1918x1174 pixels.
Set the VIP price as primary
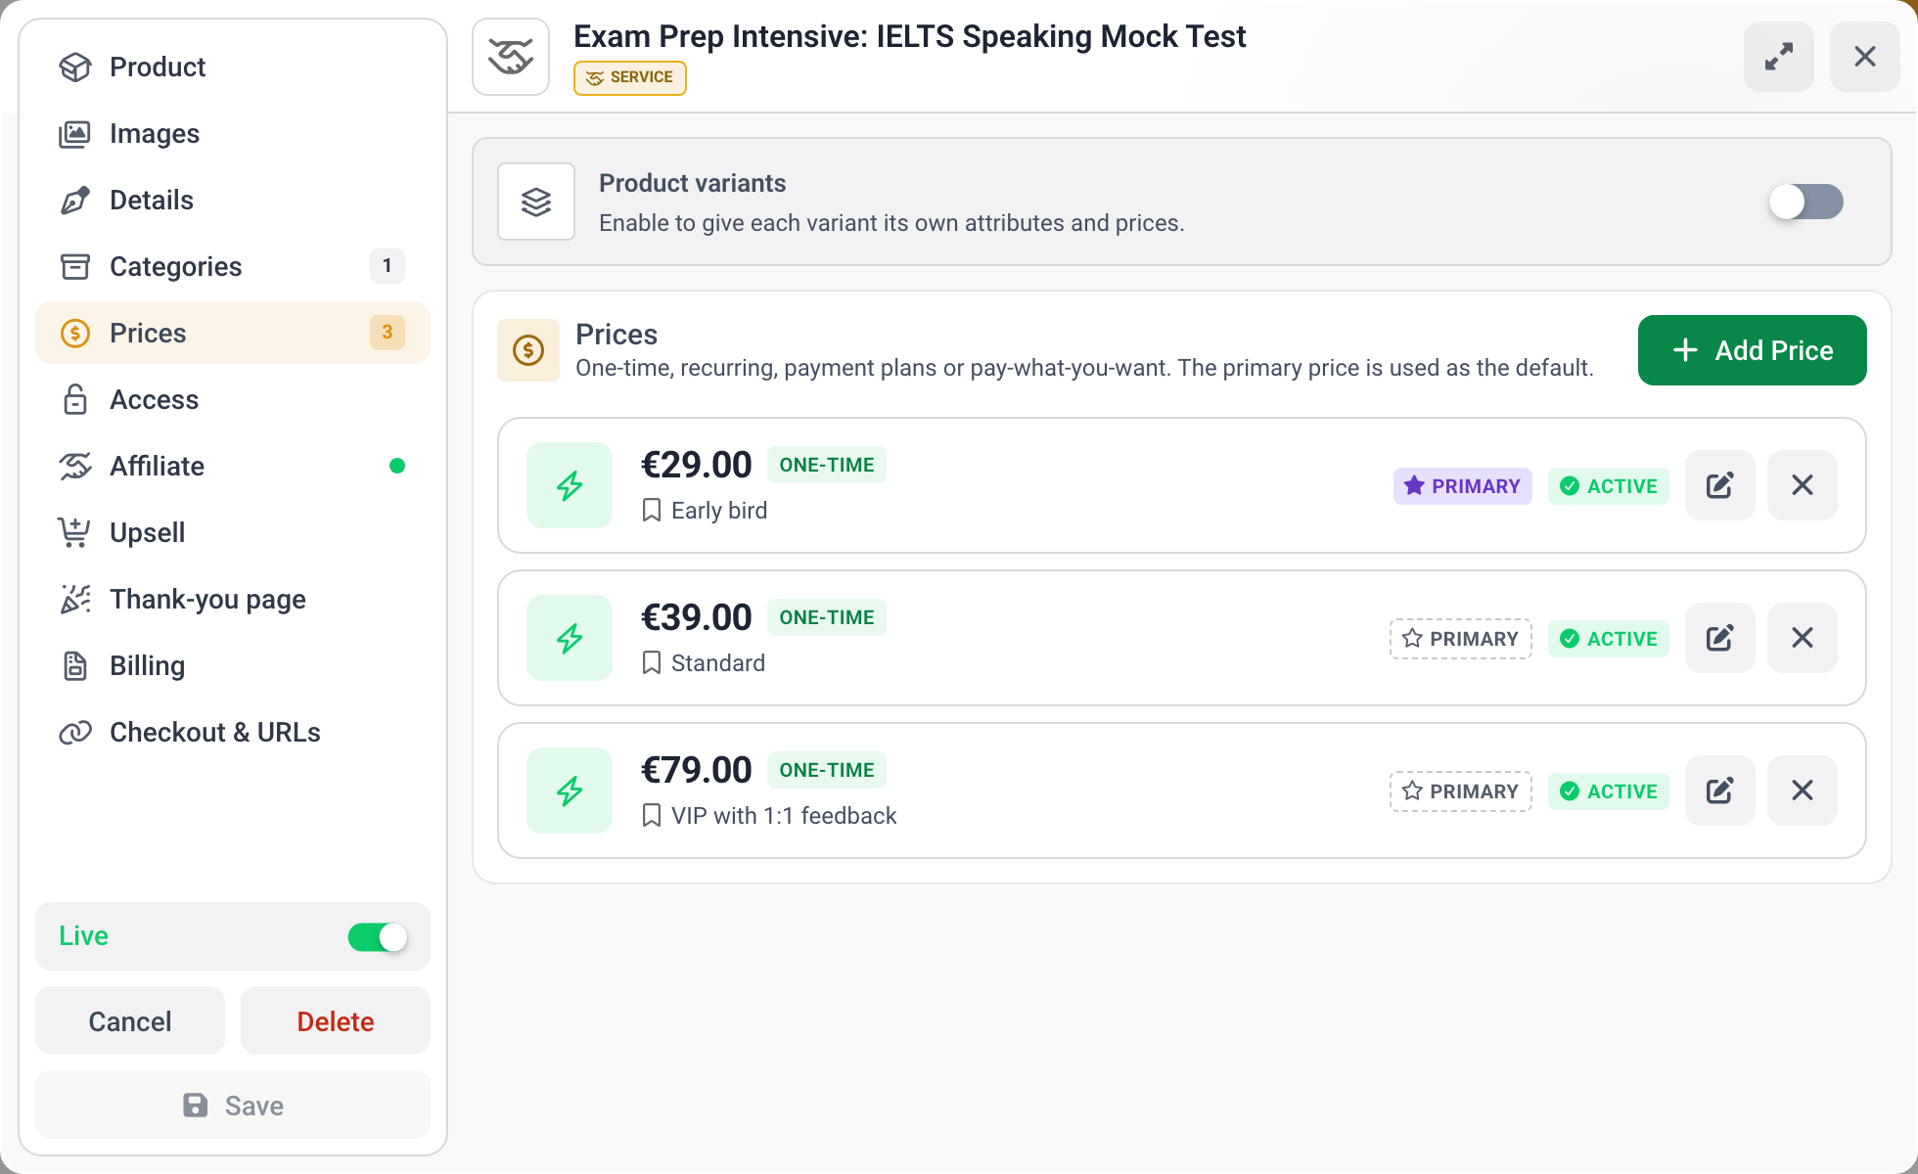point(1460,791)
